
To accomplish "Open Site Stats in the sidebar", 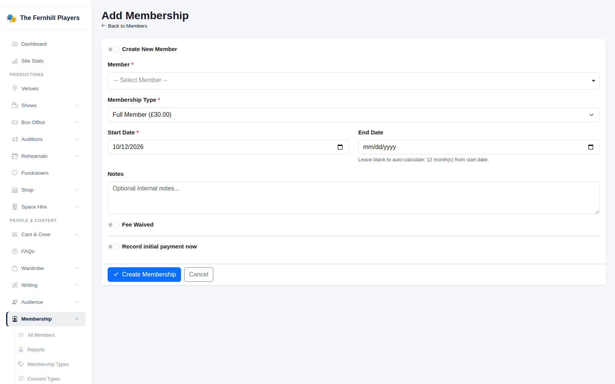I will click(46, 61).
